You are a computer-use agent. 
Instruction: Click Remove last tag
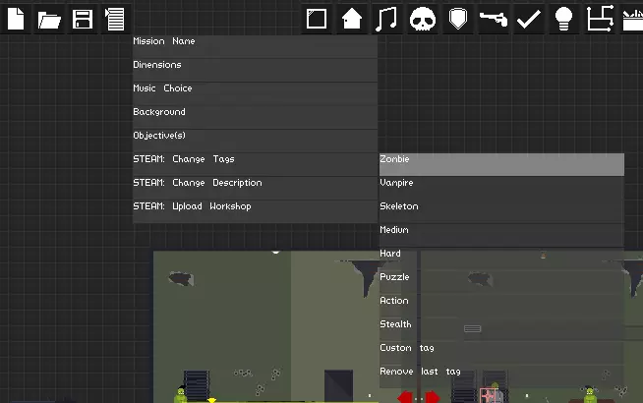pos(501,376)
